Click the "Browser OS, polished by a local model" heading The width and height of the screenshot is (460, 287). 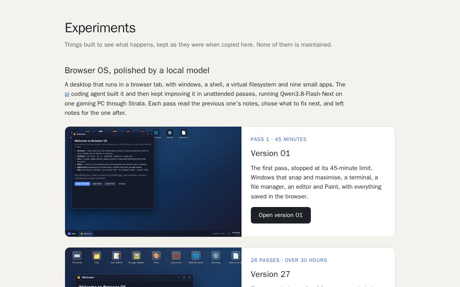137,70
